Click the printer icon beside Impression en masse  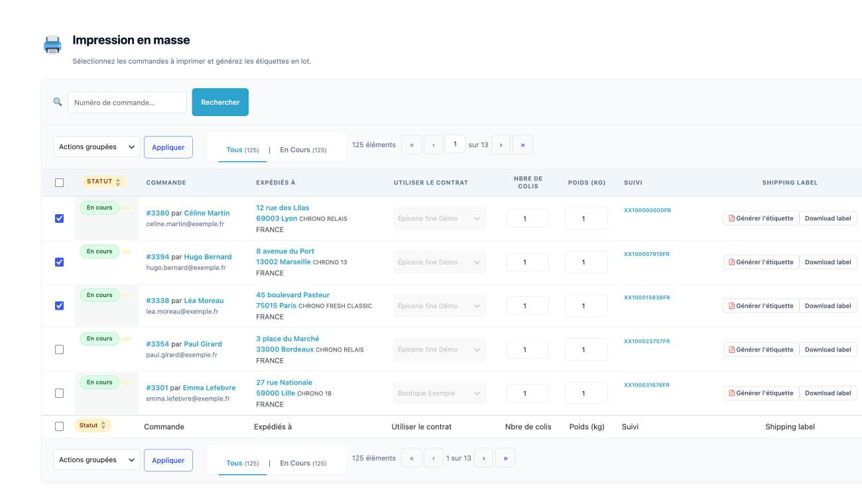click(52, 45)
